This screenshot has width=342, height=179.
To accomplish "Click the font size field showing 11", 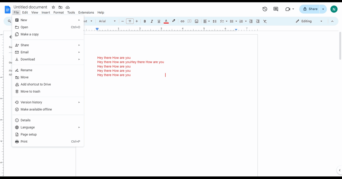I will tap(130, 21).
